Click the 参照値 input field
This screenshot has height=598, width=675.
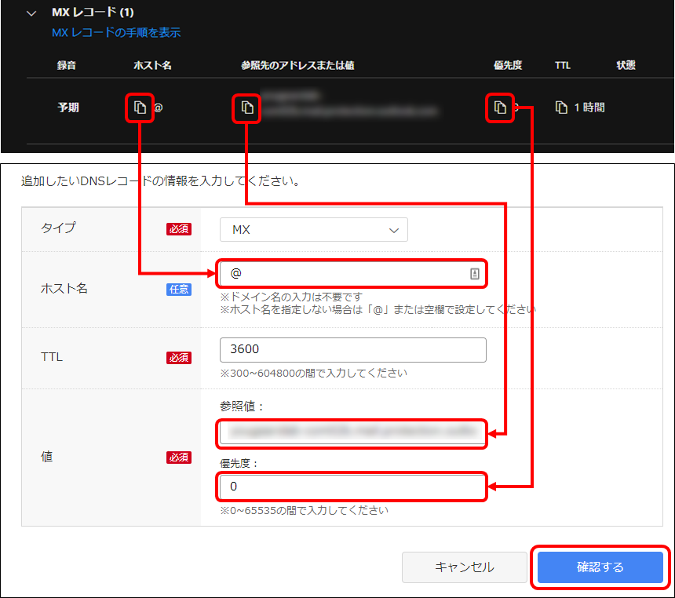click(x=352, y=433)
